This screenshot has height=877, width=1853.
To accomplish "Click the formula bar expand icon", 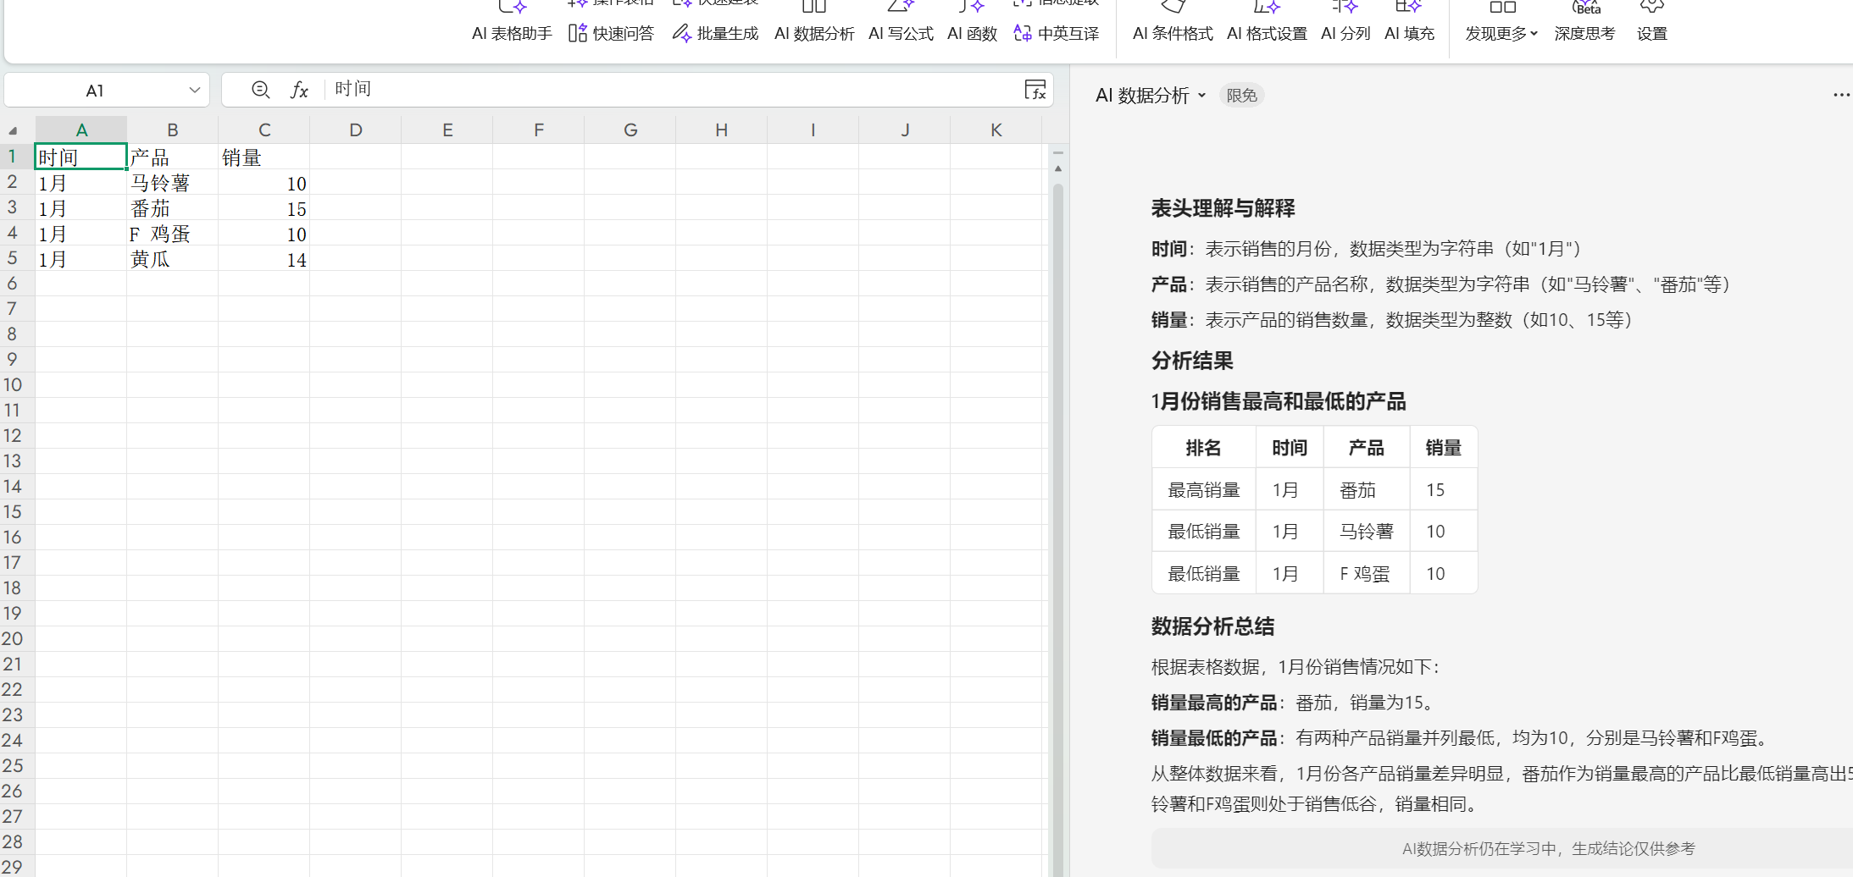I will tap(1035, 90).
